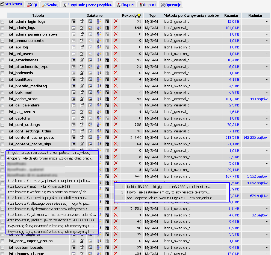Click the ibf_custom_bbcode table name
271x255 pixels.
point(26,247)
